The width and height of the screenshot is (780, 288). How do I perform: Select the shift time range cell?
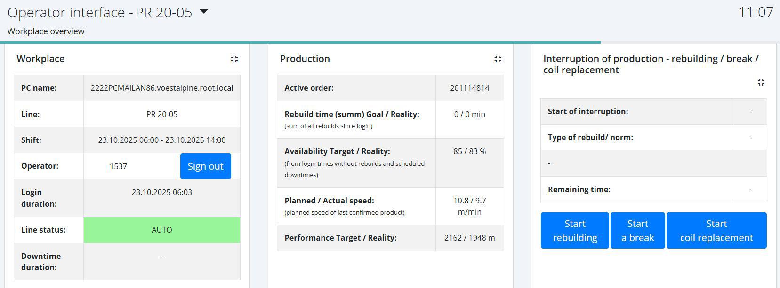coord(161,140)
